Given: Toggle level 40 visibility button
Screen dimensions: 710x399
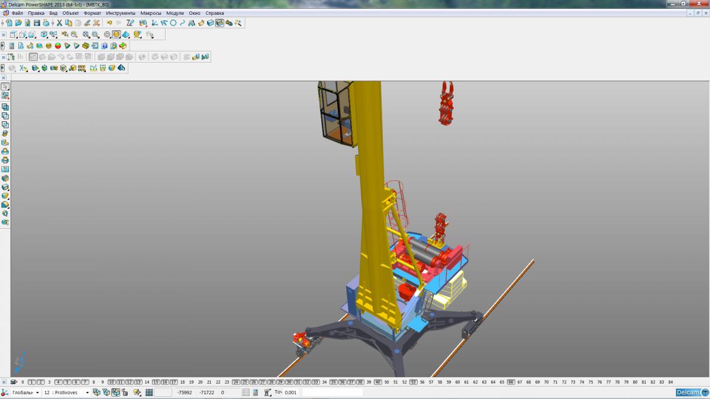Looking at the screenshot, I should [377, 382].
